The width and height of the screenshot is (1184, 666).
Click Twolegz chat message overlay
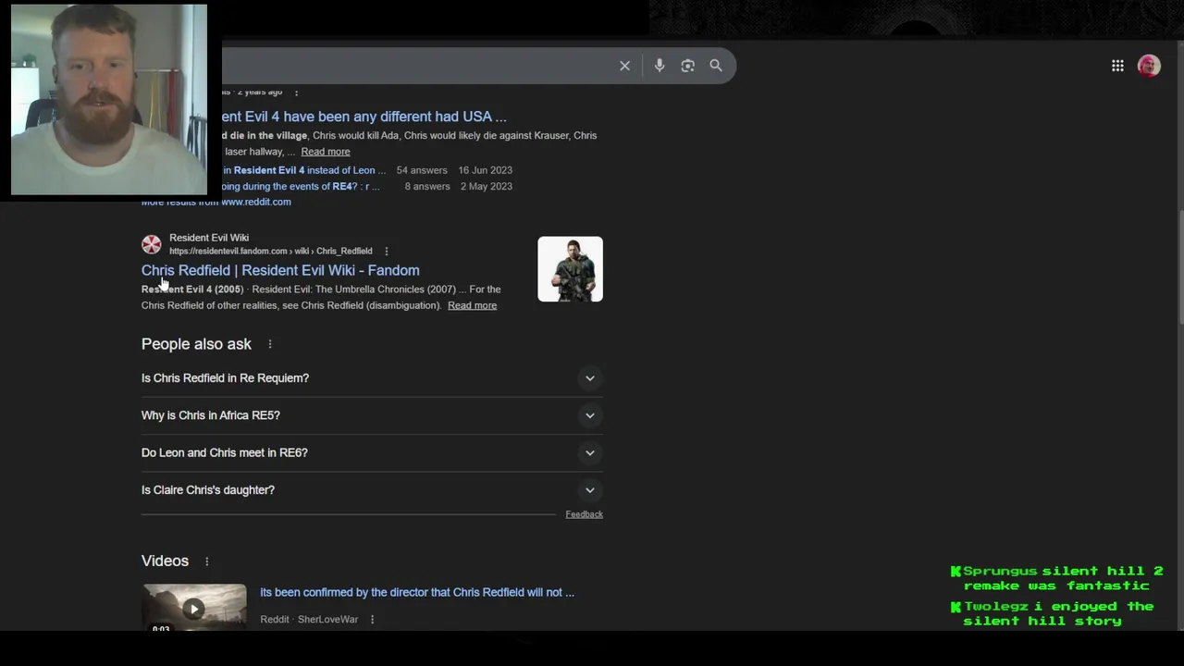click(1053, 613)
